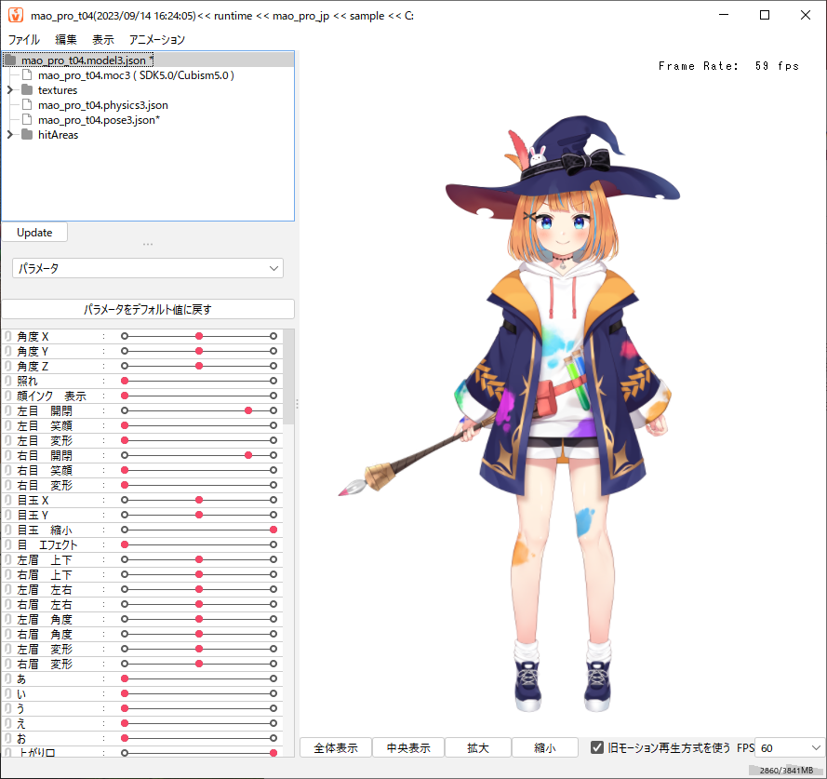Click the model3.json root folder icon
Image resolution: width=827 pixels, height=779 pixels.
tap(10, 60)
